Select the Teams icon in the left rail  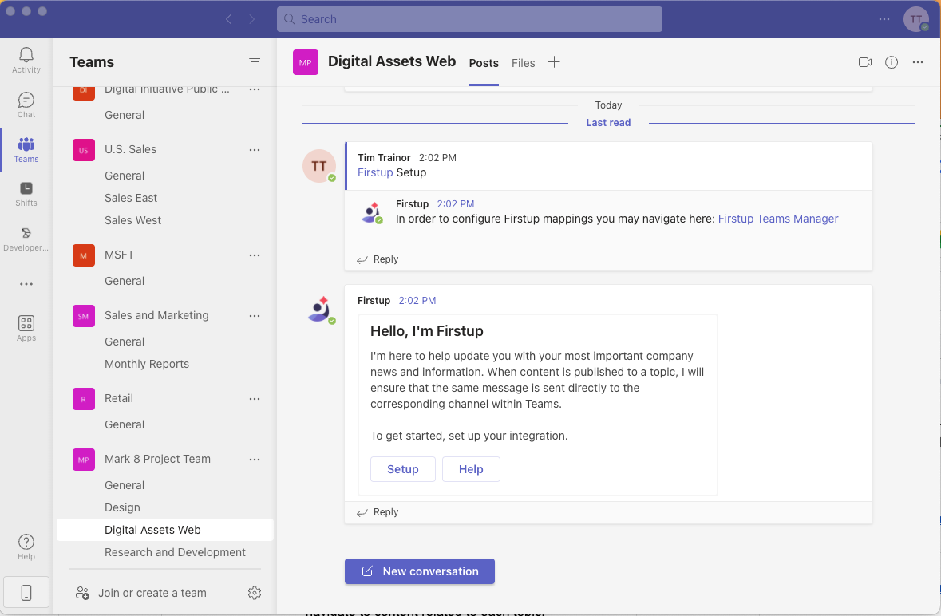pyautogui.click(x=26, y=149)
